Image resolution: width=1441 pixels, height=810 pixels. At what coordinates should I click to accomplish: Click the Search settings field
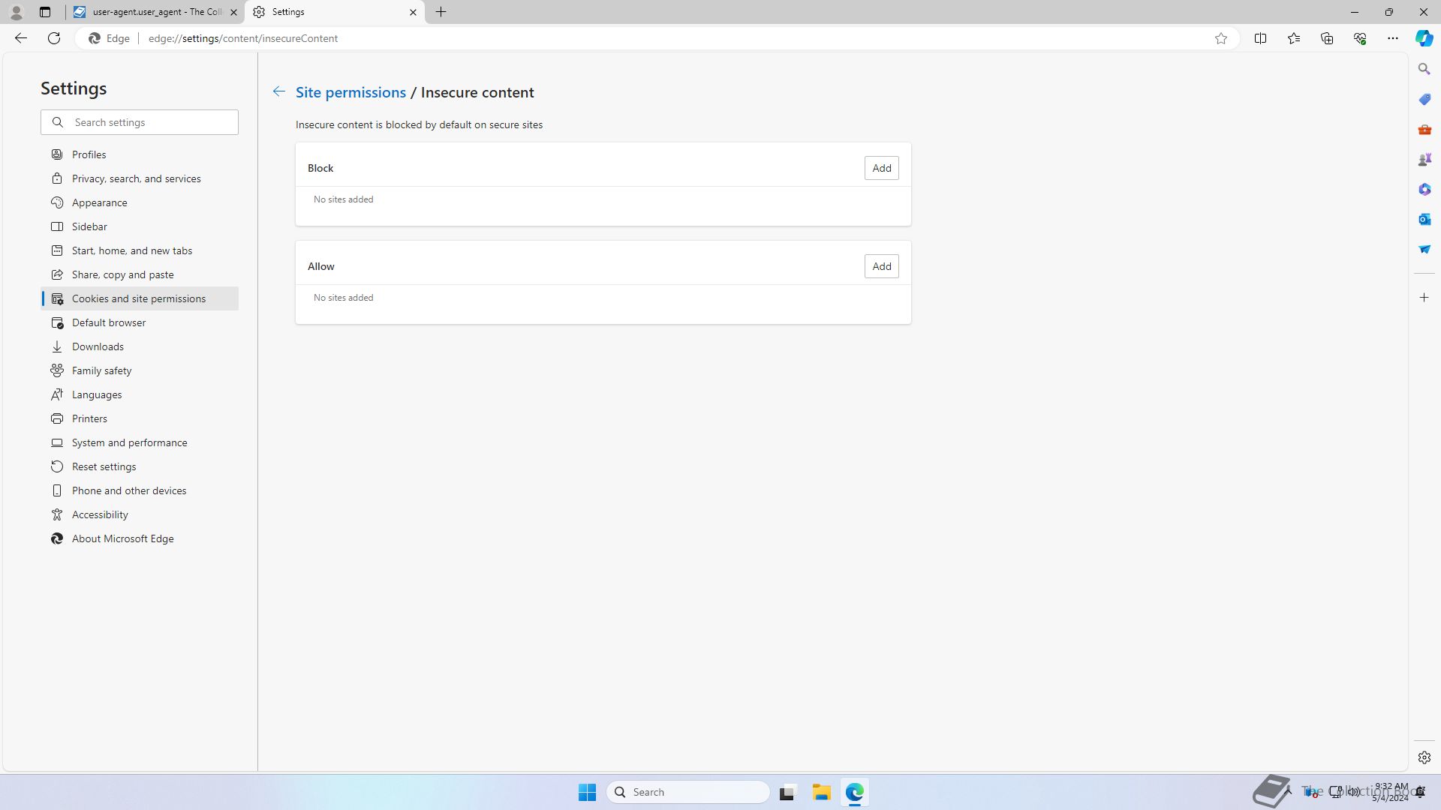pos(150,122)
